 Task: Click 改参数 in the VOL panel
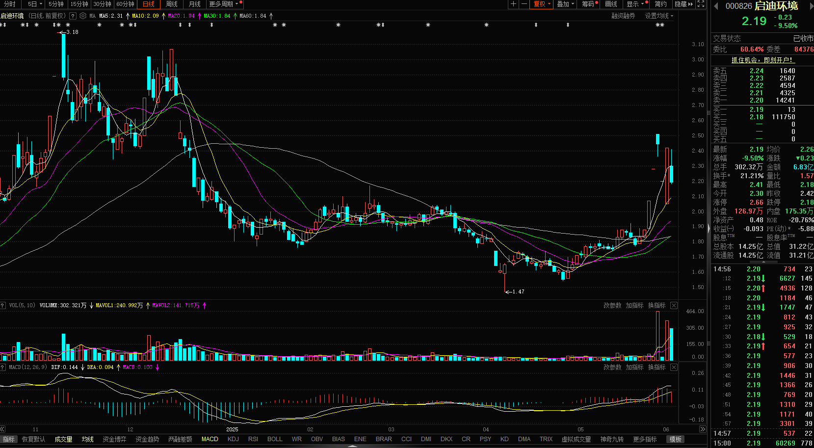612,305
